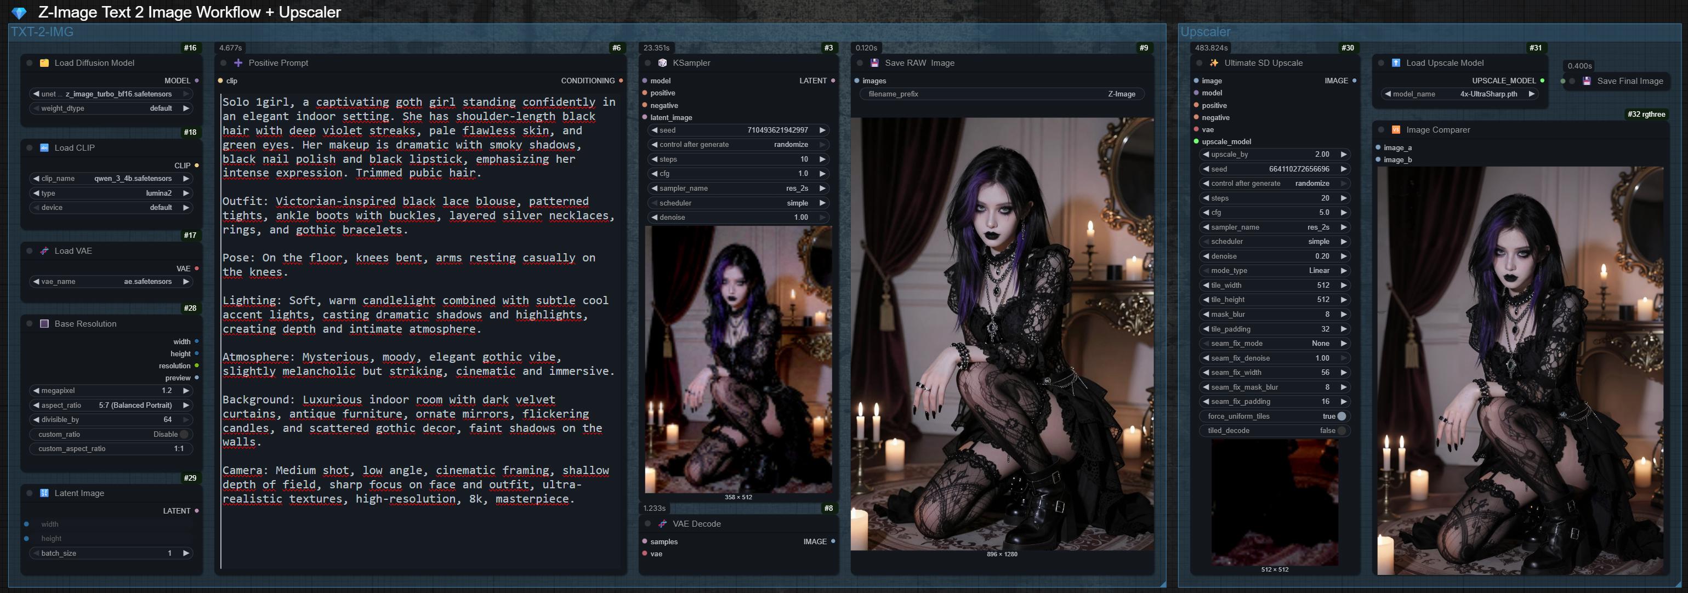
Task: Click the Load CLIP node icon
Action: click(44, 147)
